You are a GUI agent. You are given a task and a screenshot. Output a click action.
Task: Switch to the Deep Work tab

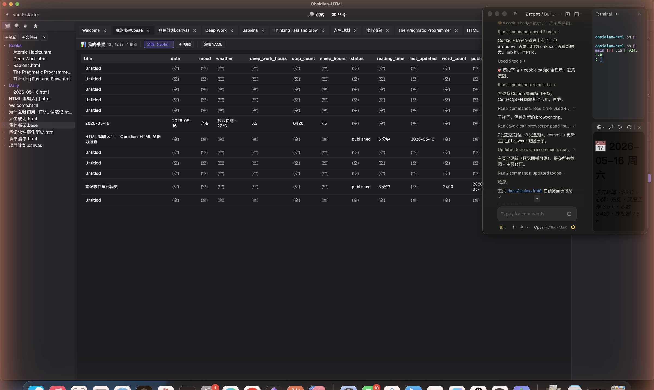tap(216, 30)
